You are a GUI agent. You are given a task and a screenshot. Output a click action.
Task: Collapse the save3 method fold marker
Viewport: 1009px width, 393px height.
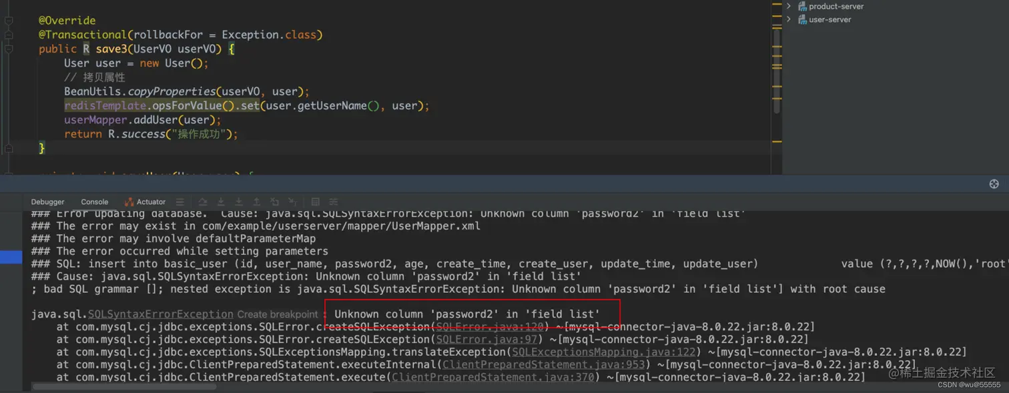[x=8, y=49]
